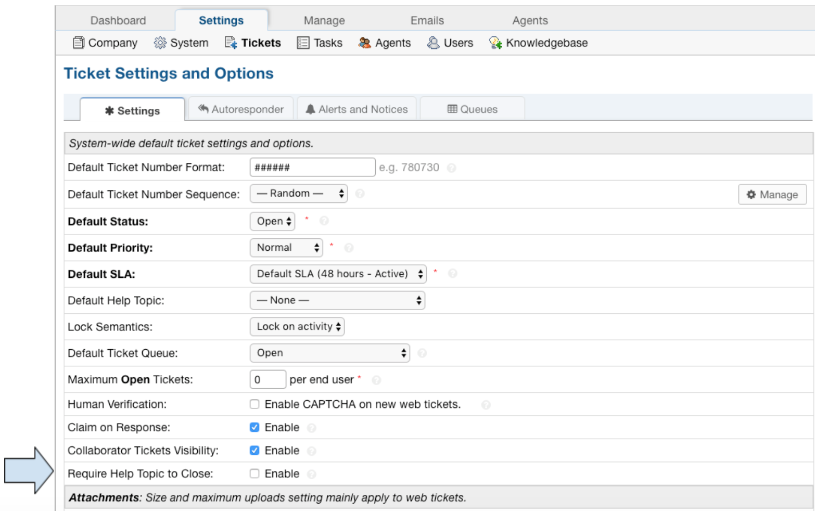Screen dimensions: 815x511
Task: Enable CAPTCHA on new web tickets checkbox
Action: [x=254, y=404]
